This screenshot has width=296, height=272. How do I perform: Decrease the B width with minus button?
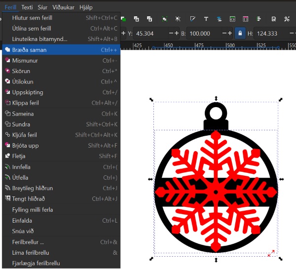[224, 33]
